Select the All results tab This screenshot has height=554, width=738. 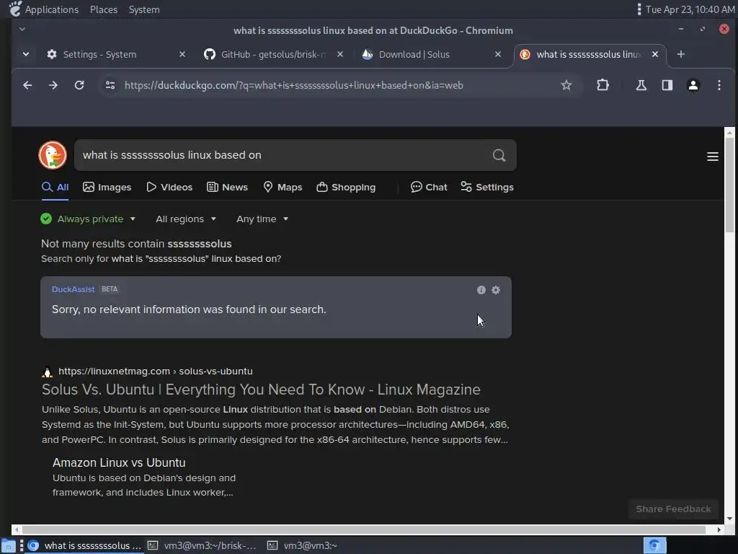[x=55, y=188]
